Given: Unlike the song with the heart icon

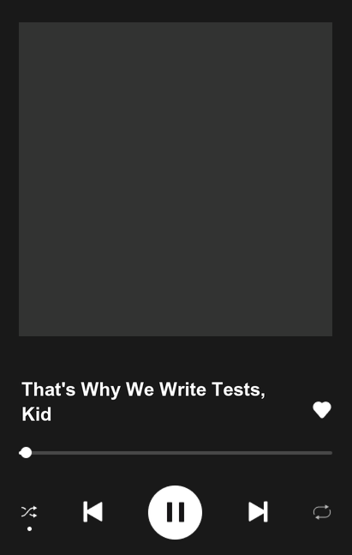Looking at the screenshot, I should click(322, 410).
